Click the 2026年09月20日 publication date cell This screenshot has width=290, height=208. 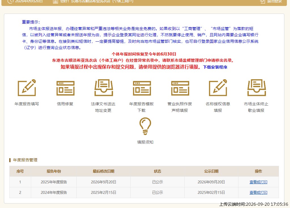(x=211, y=182)
